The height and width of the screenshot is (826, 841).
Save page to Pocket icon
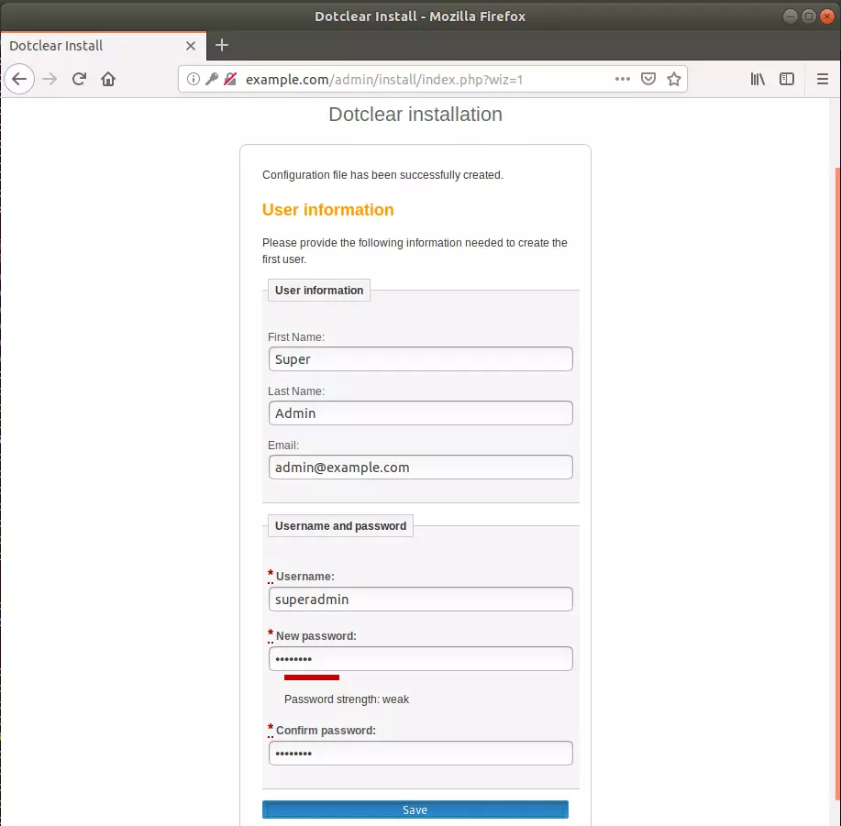(647, 80)
